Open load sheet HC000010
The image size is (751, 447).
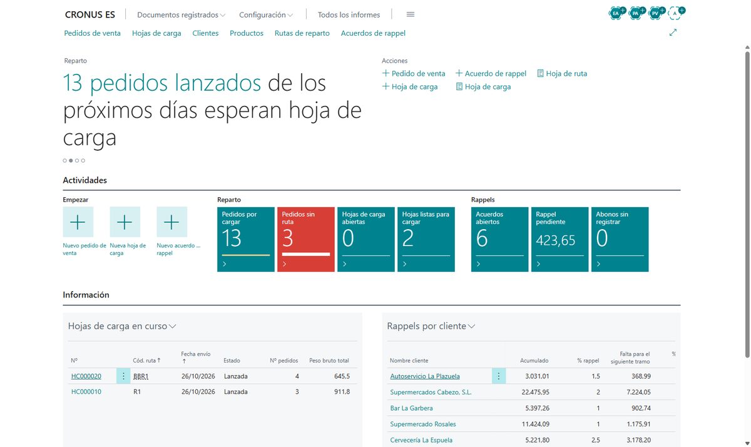tap(86, 392)
